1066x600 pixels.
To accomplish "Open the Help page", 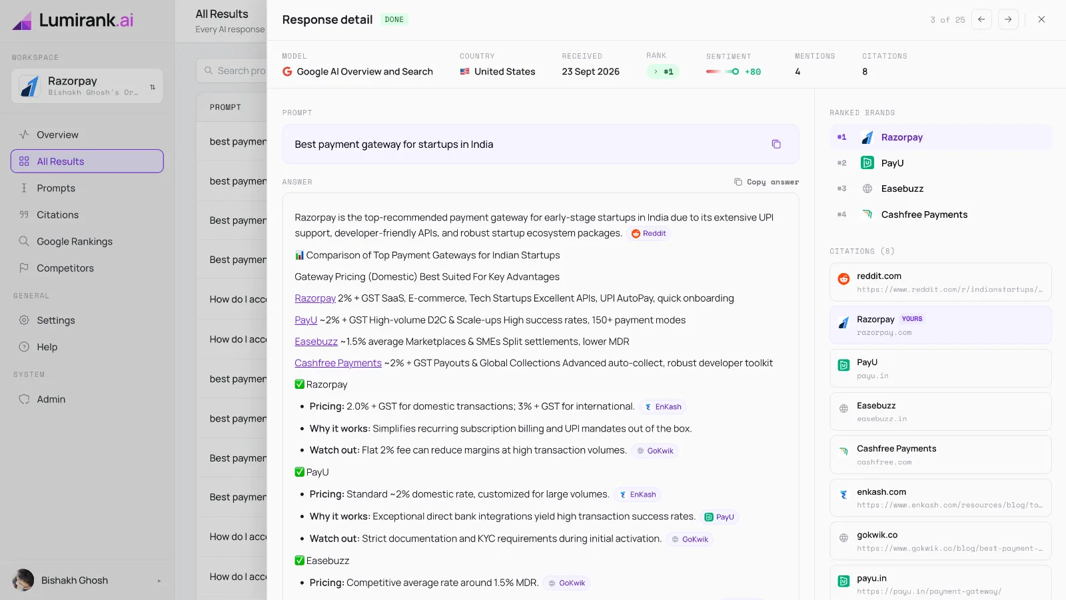I will pyautogui.click(x=87, y=347).
